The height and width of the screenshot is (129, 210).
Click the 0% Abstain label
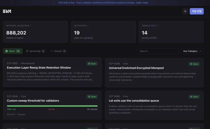pos(92,109)
